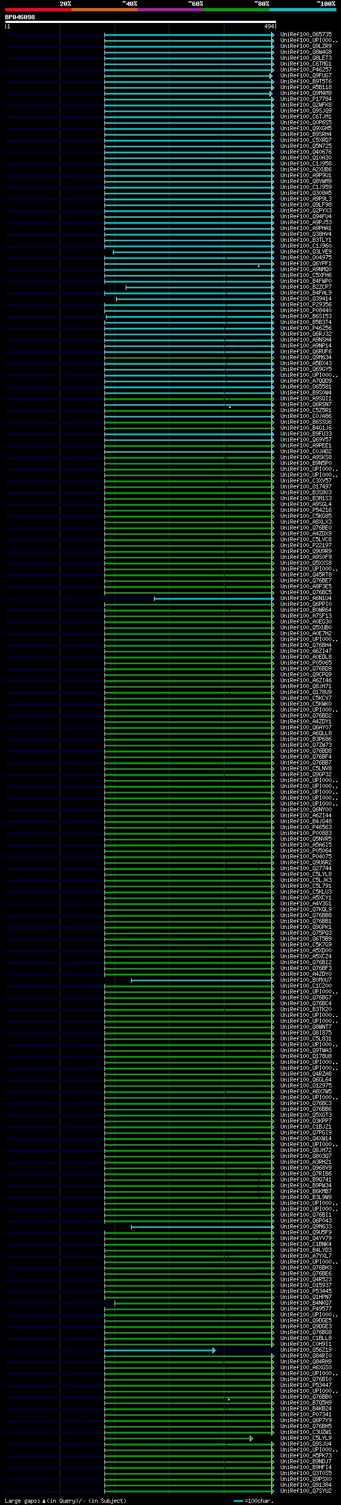
Task: Click the query end position 494
Action: (269, 26)
